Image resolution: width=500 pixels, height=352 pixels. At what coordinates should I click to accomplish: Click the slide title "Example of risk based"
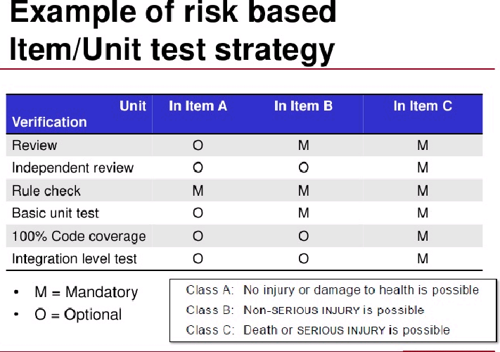click(173, 13)
